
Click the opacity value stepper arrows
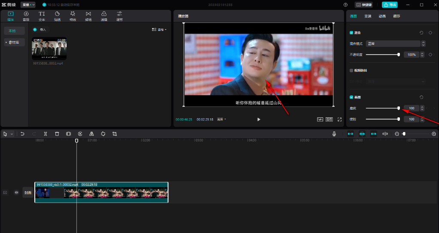[422, 55]
